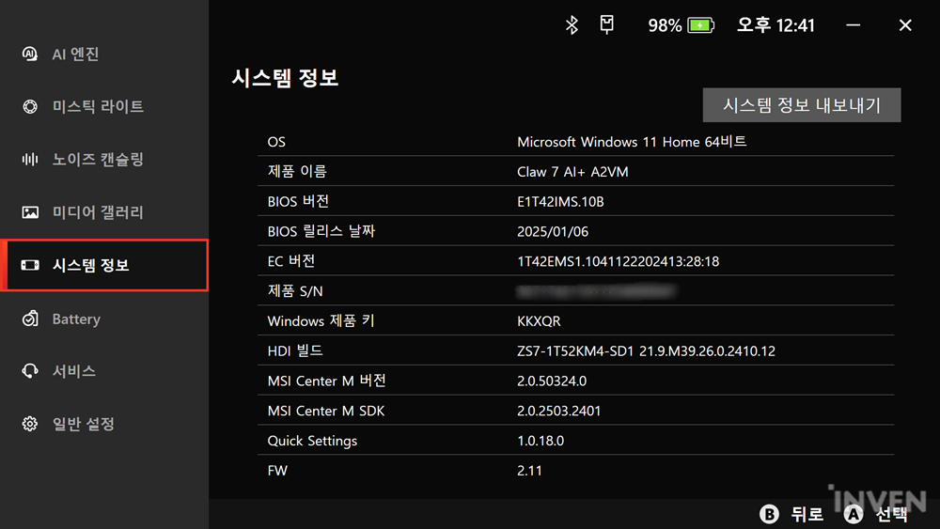The image size is (940, 529).
Task: Click the ZS7-1T52KM4-SD1 build value
Action: click(x=647, y=351)
